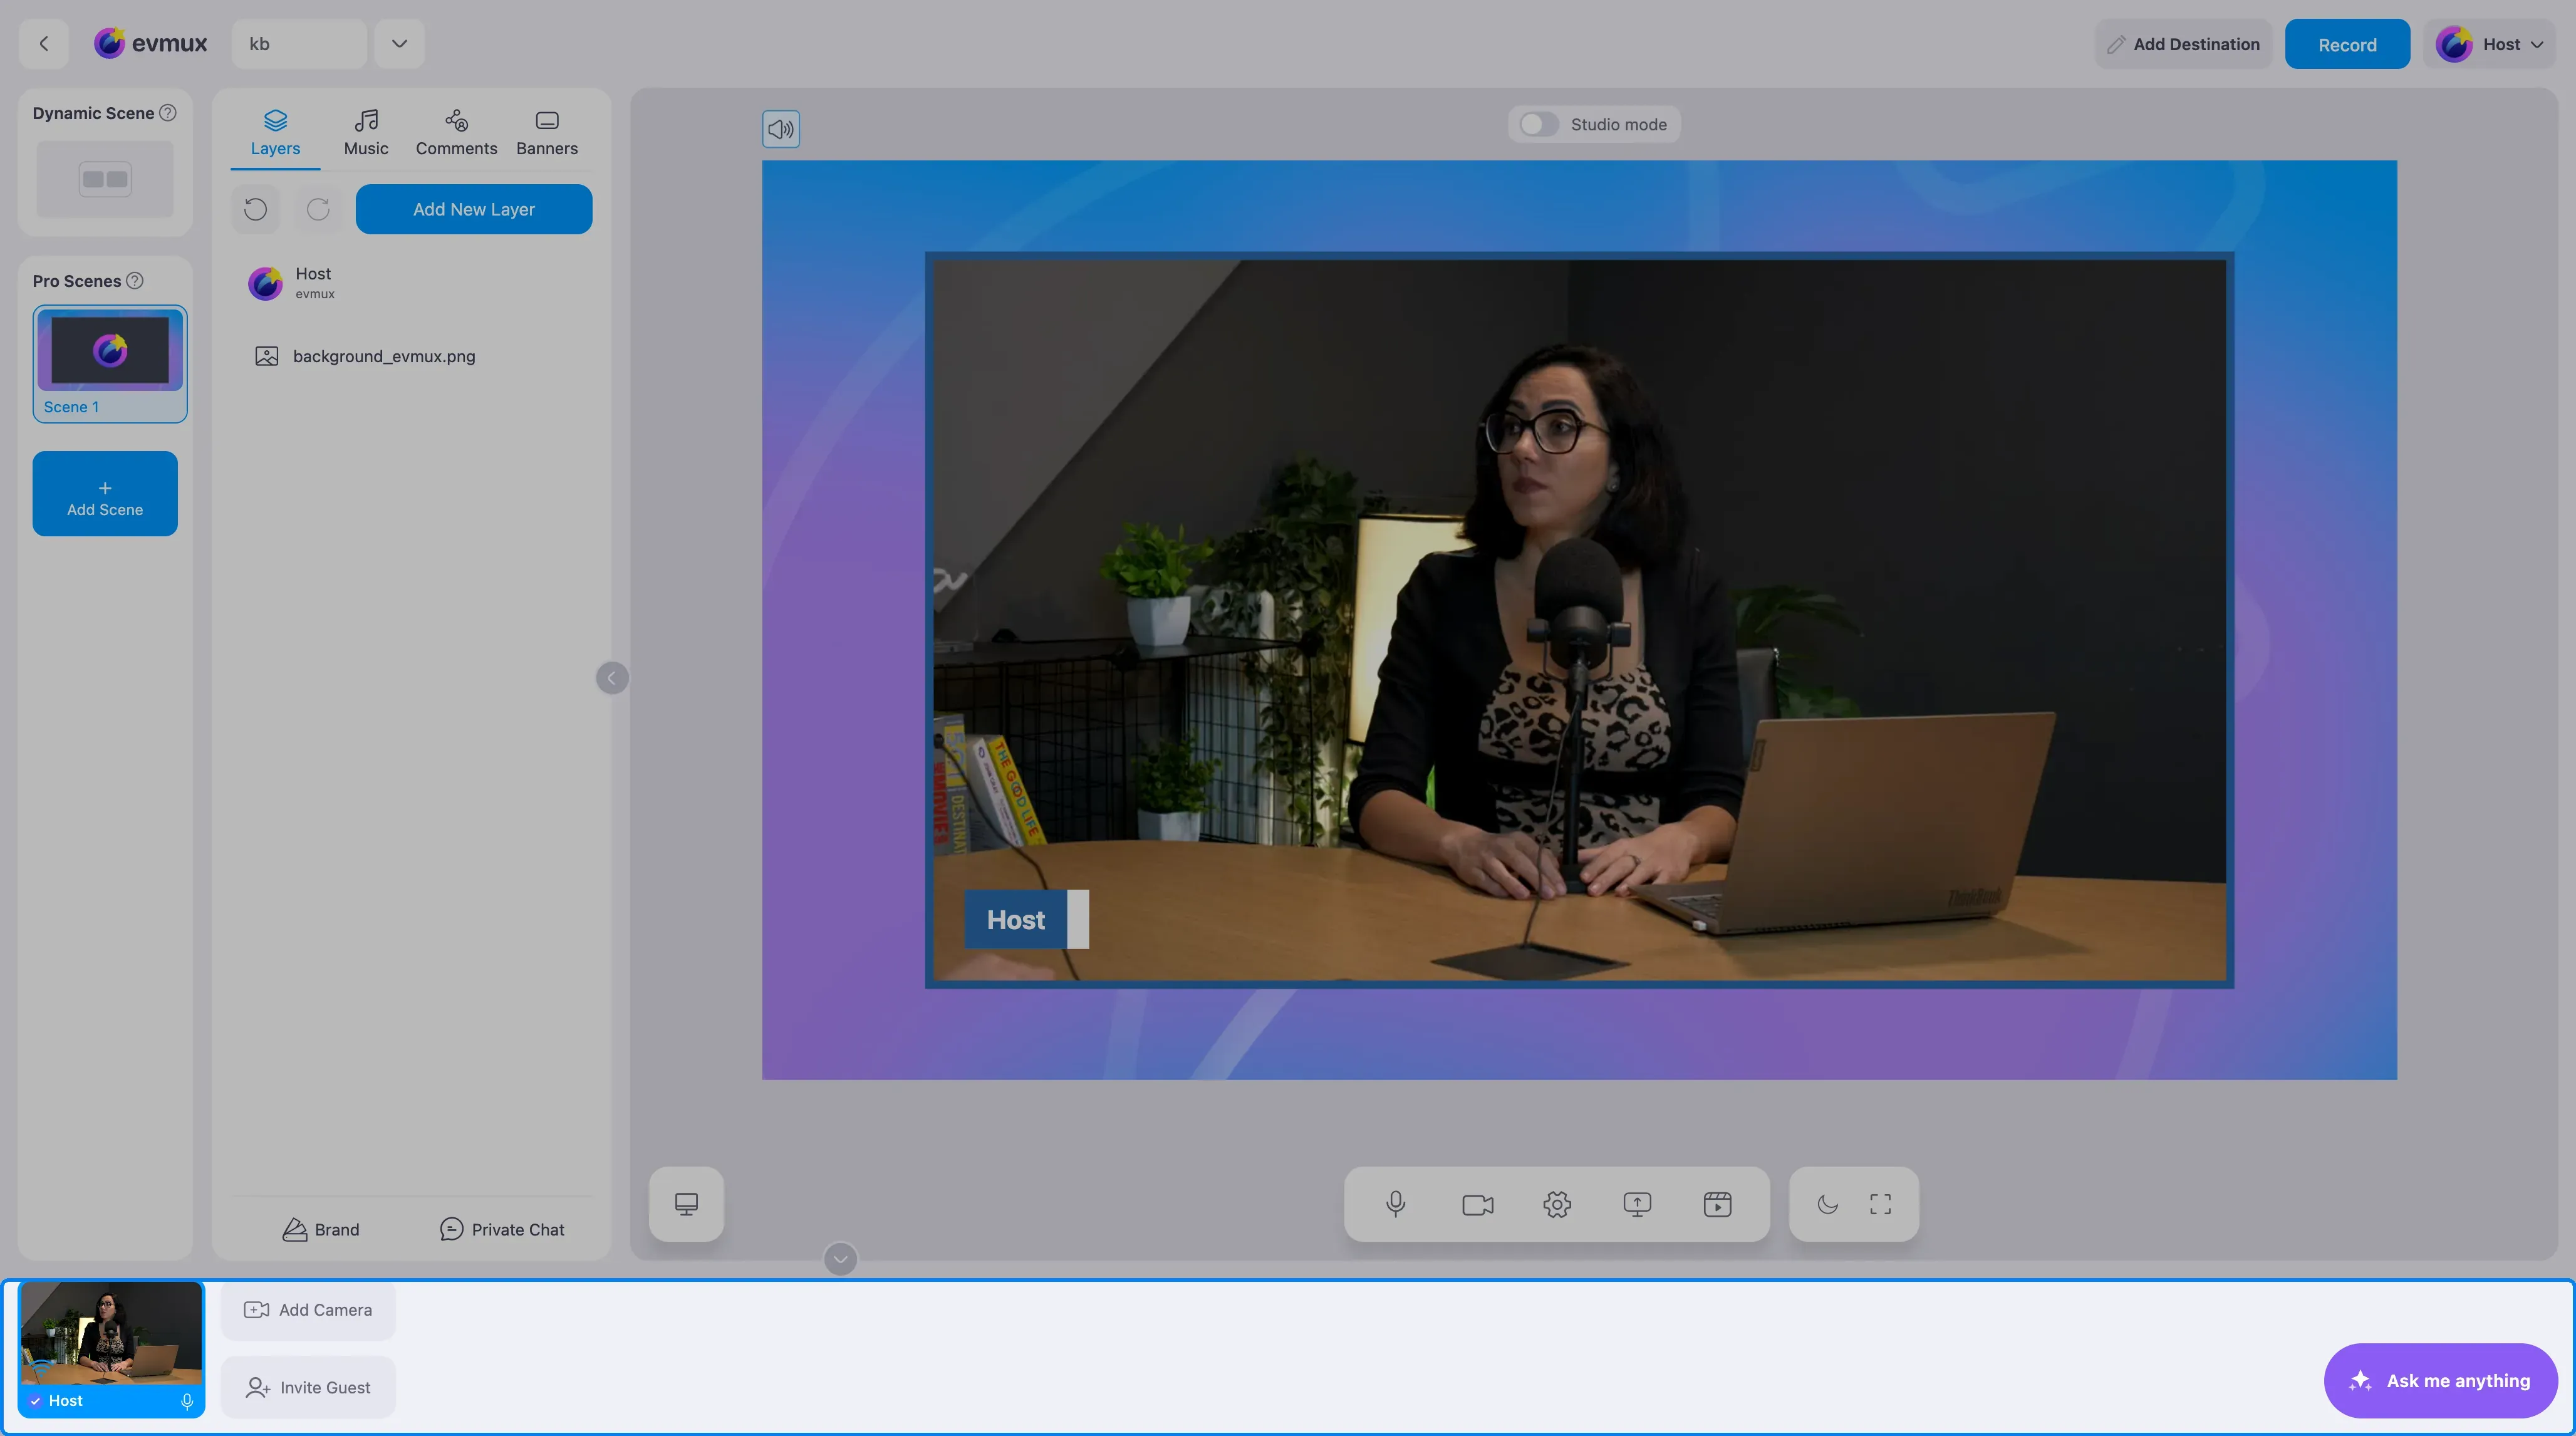Select the Host evmux layer row
The height and width of the screenshot is (1436, 2576).
point(412,283)
